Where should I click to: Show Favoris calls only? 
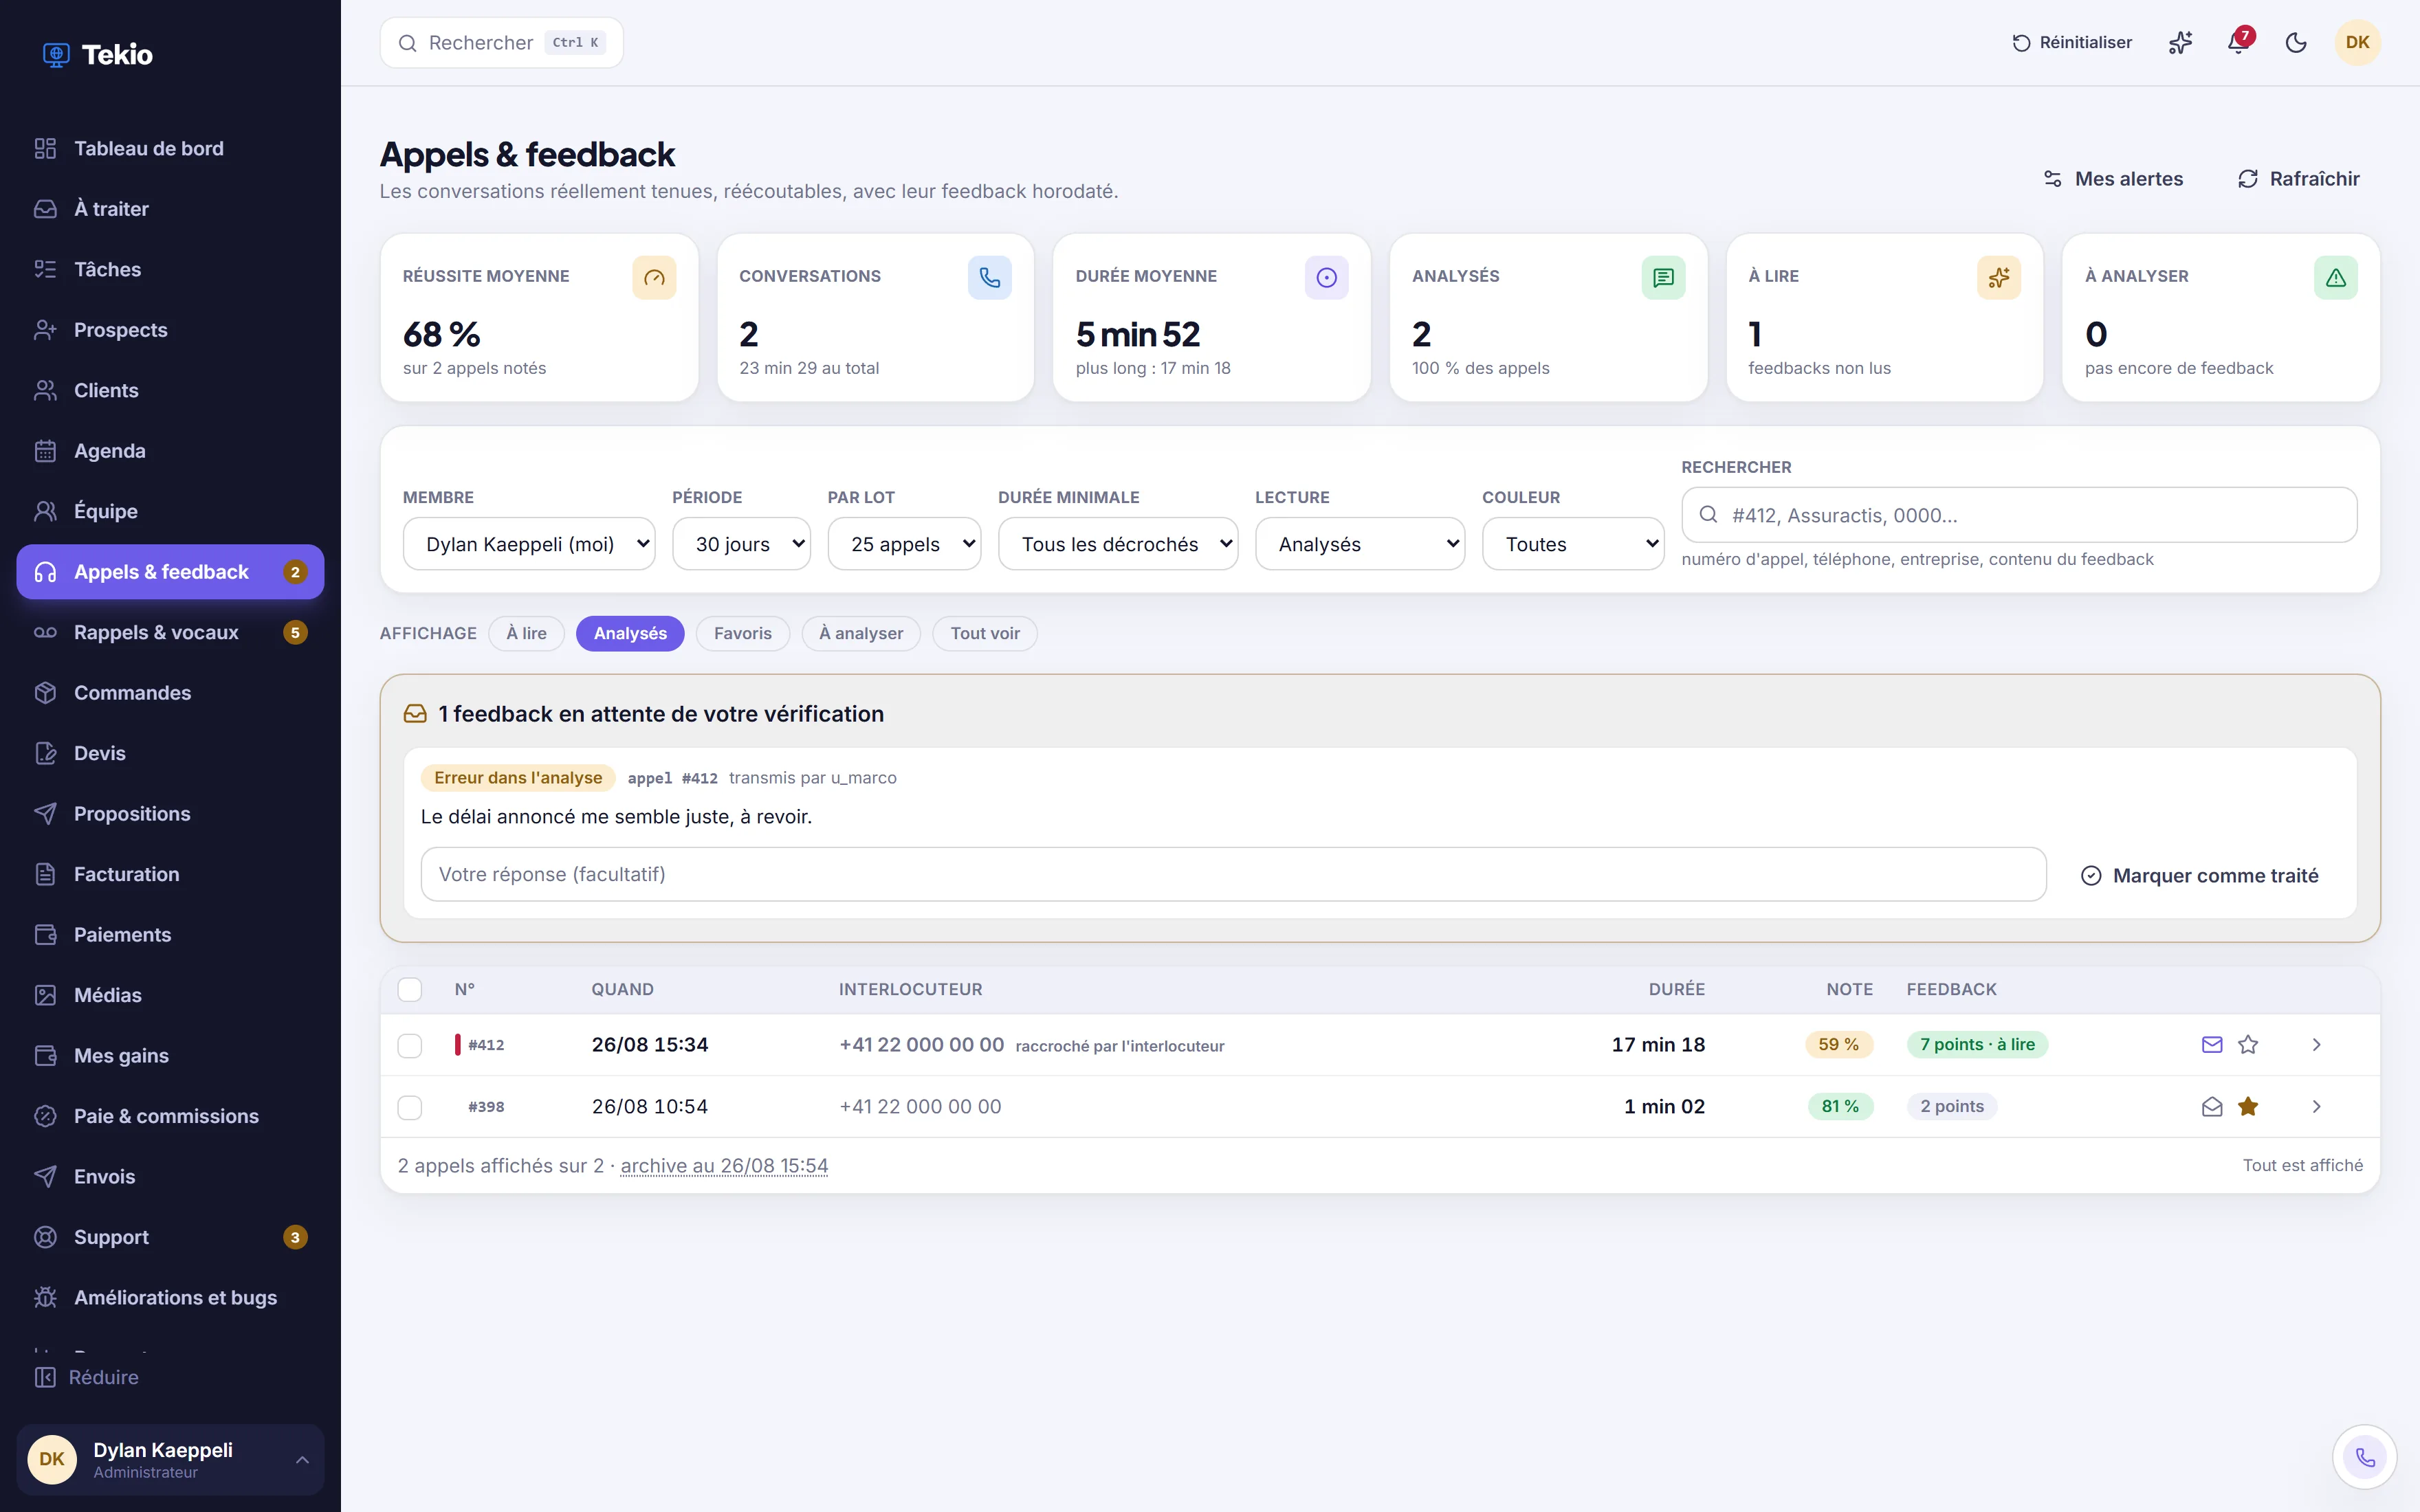[x=743, y=634]
